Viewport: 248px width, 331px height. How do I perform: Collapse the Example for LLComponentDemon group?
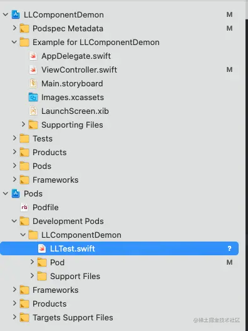(14, 42)
